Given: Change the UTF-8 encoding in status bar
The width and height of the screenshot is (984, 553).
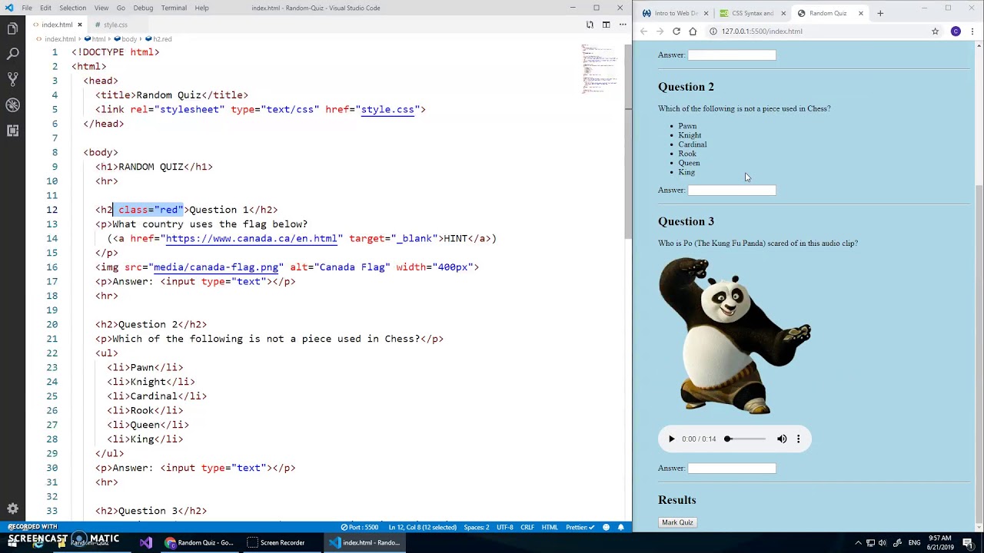Looking at the screenshot, I should click(504, 528).
